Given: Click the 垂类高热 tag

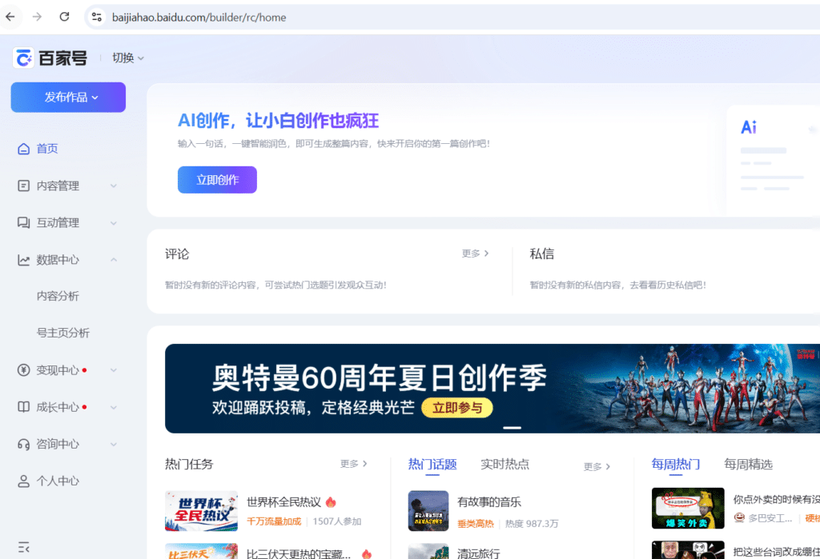Looking at the screenshot, I should tap(476, 524).
